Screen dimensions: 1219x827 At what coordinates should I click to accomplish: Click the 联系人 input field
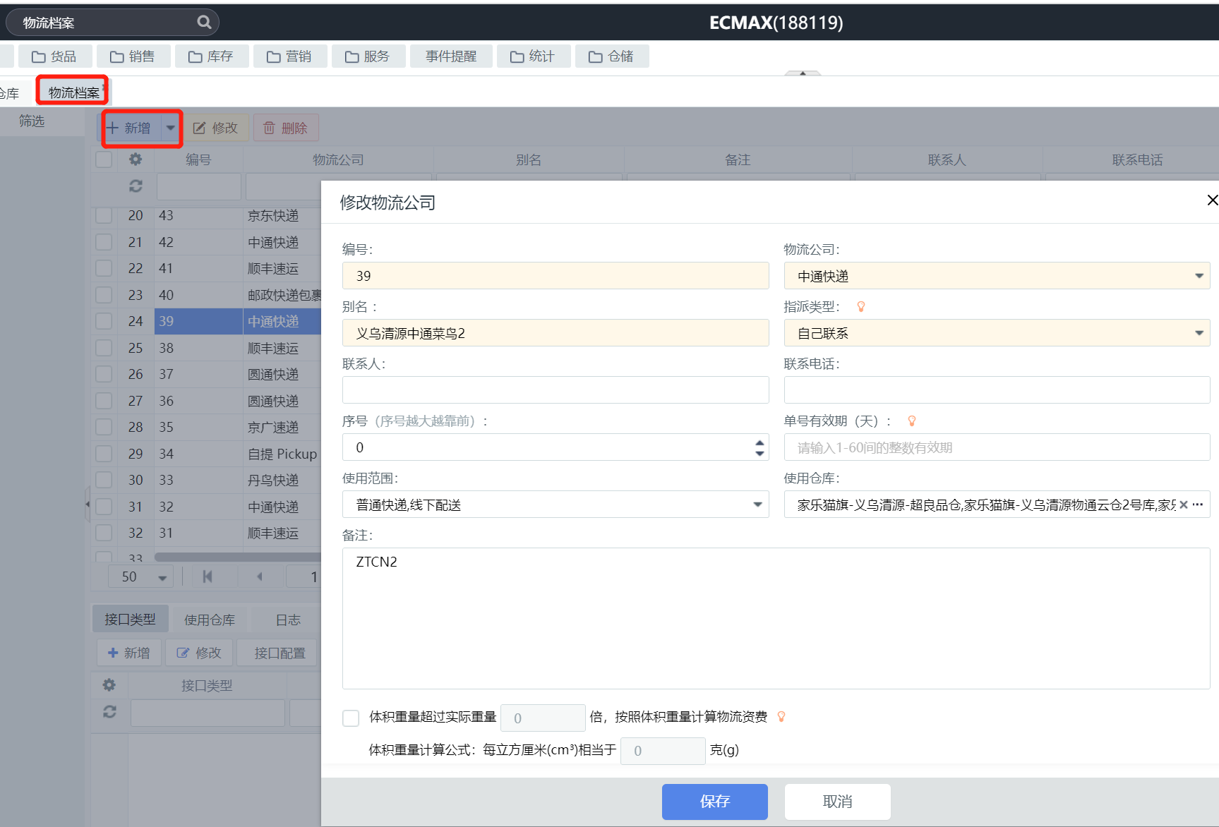pos(556,390)
